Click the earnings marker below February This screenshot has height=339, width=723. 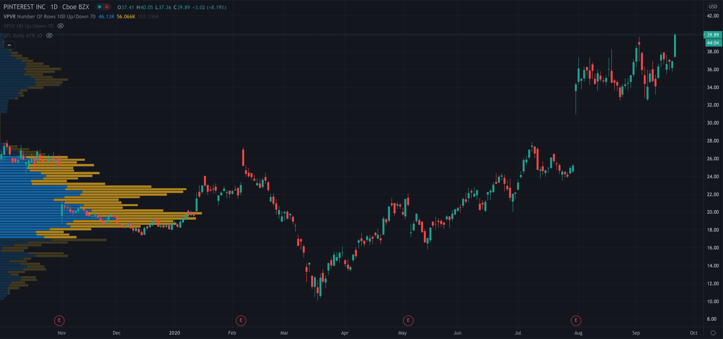click(241, 320)
